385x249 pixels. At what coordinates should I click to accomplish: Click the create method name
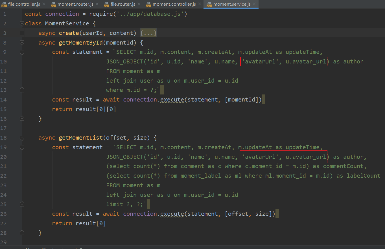coord(69,33)
